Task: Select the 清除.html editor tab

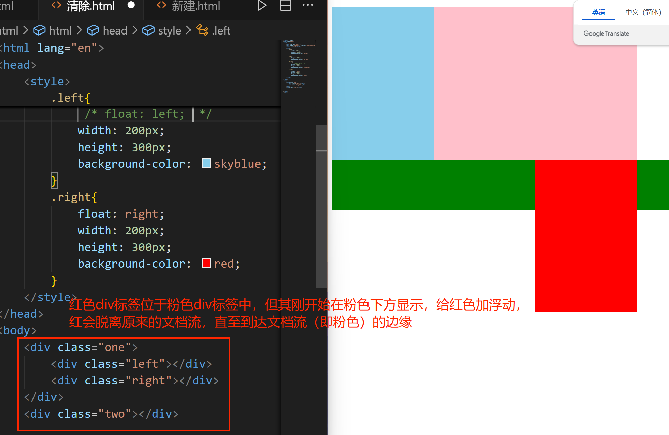Action: (91, 6)
